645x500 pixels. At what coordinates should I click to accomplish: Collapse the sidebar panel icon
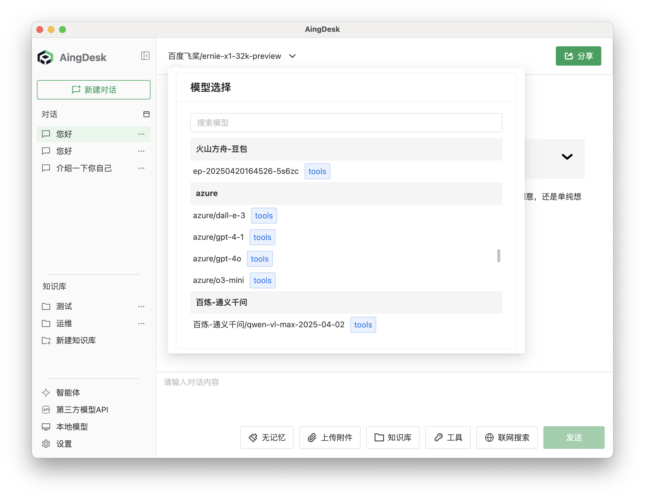point(145,56)
